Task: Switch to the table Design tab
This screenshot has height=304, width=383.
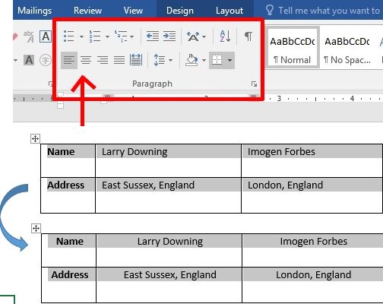Action: point(180,11)
